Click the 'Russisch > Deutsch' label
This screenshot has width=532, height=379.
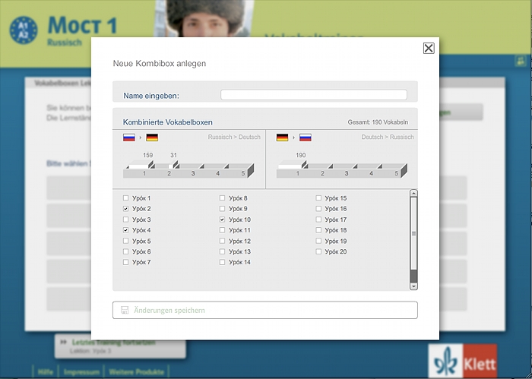[x=234, y=137]
